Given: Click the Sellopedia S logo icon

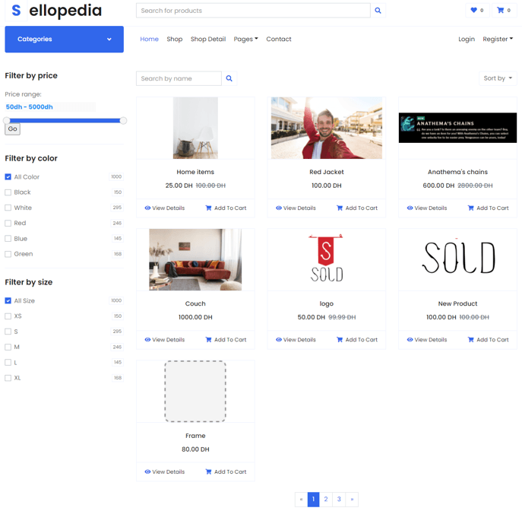Looking at the screenshot, I should point(16,11).
